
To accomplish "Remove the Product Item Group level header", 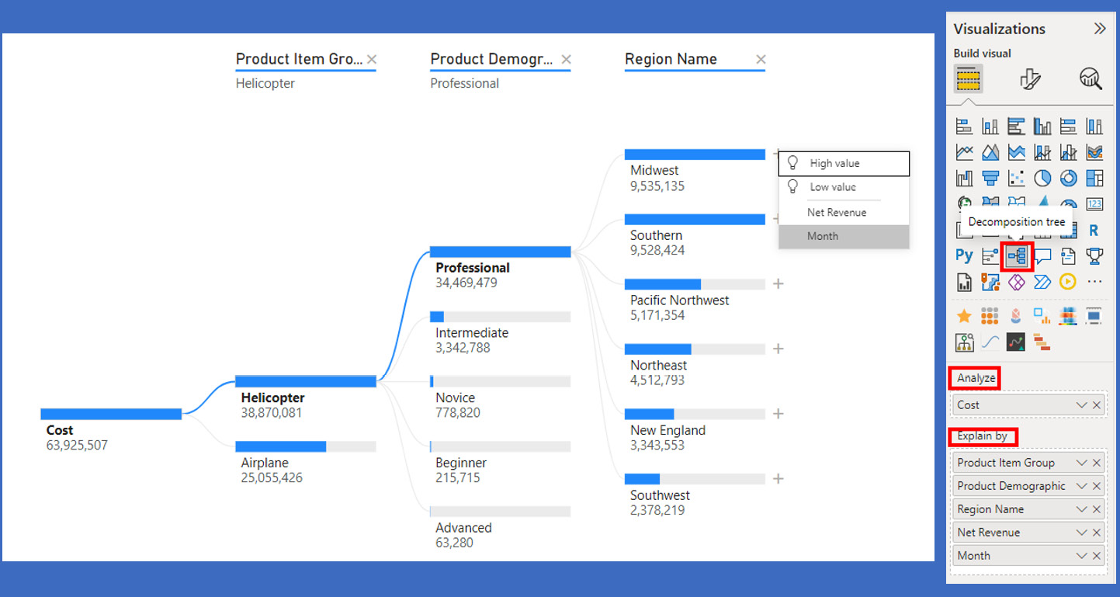I will tap(372, 60).
